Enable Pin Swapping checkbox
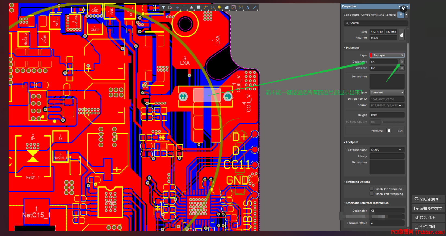Image resolution: width=446 pixels, height=236 pixels. (372, 189)
